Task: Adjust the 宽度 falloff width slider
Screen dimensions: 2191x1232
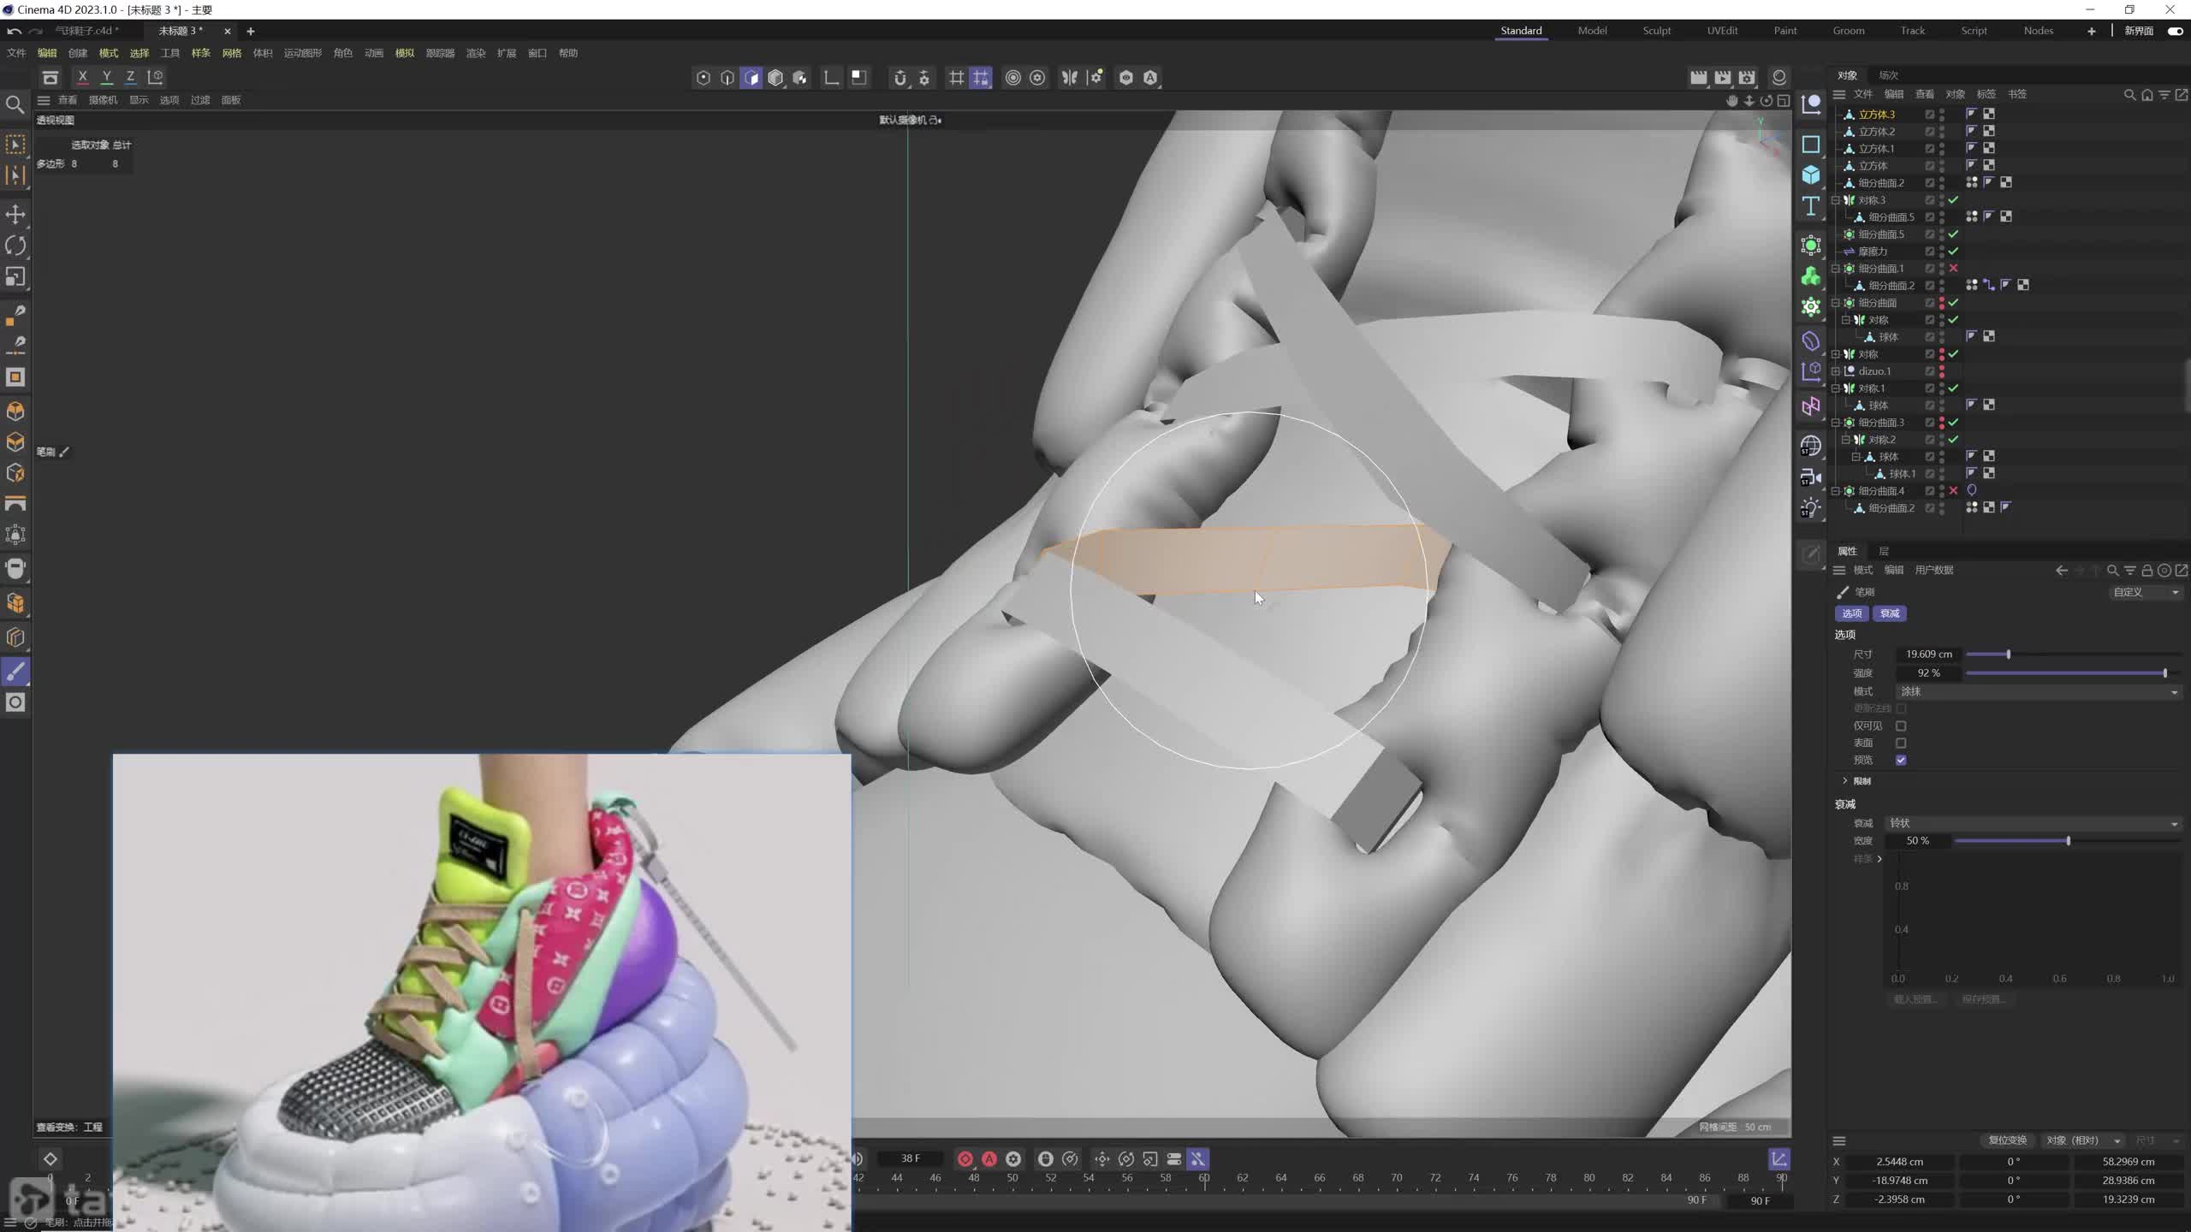Action: [2067, 841]
